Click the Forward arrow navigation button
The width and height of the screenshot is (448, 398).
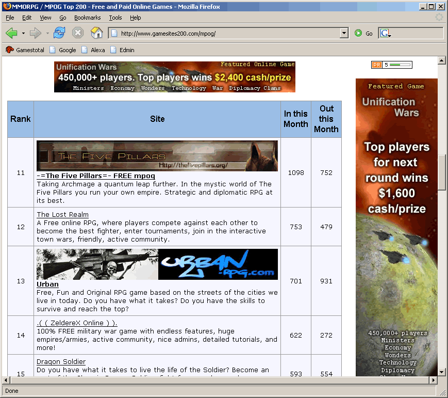[x=35, y=33]
